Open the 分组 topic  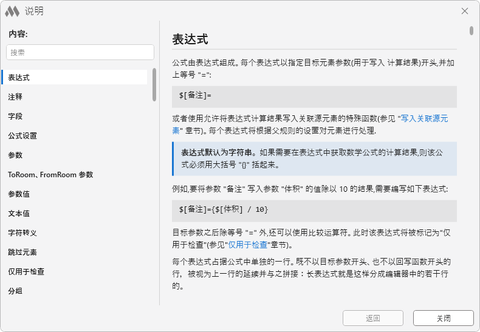click(x=74, y=291)
